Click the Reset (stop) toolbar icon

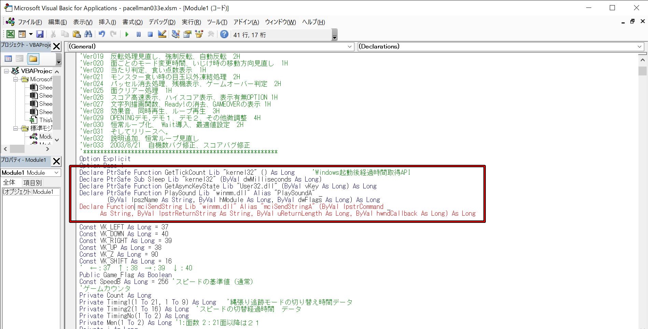pos(150,34)
